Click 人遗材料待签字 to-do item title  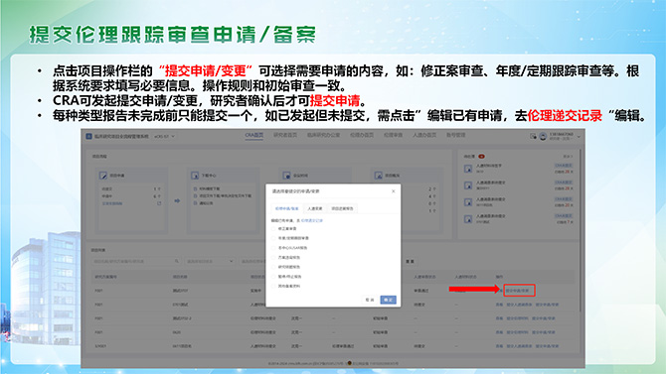[489, 166]
